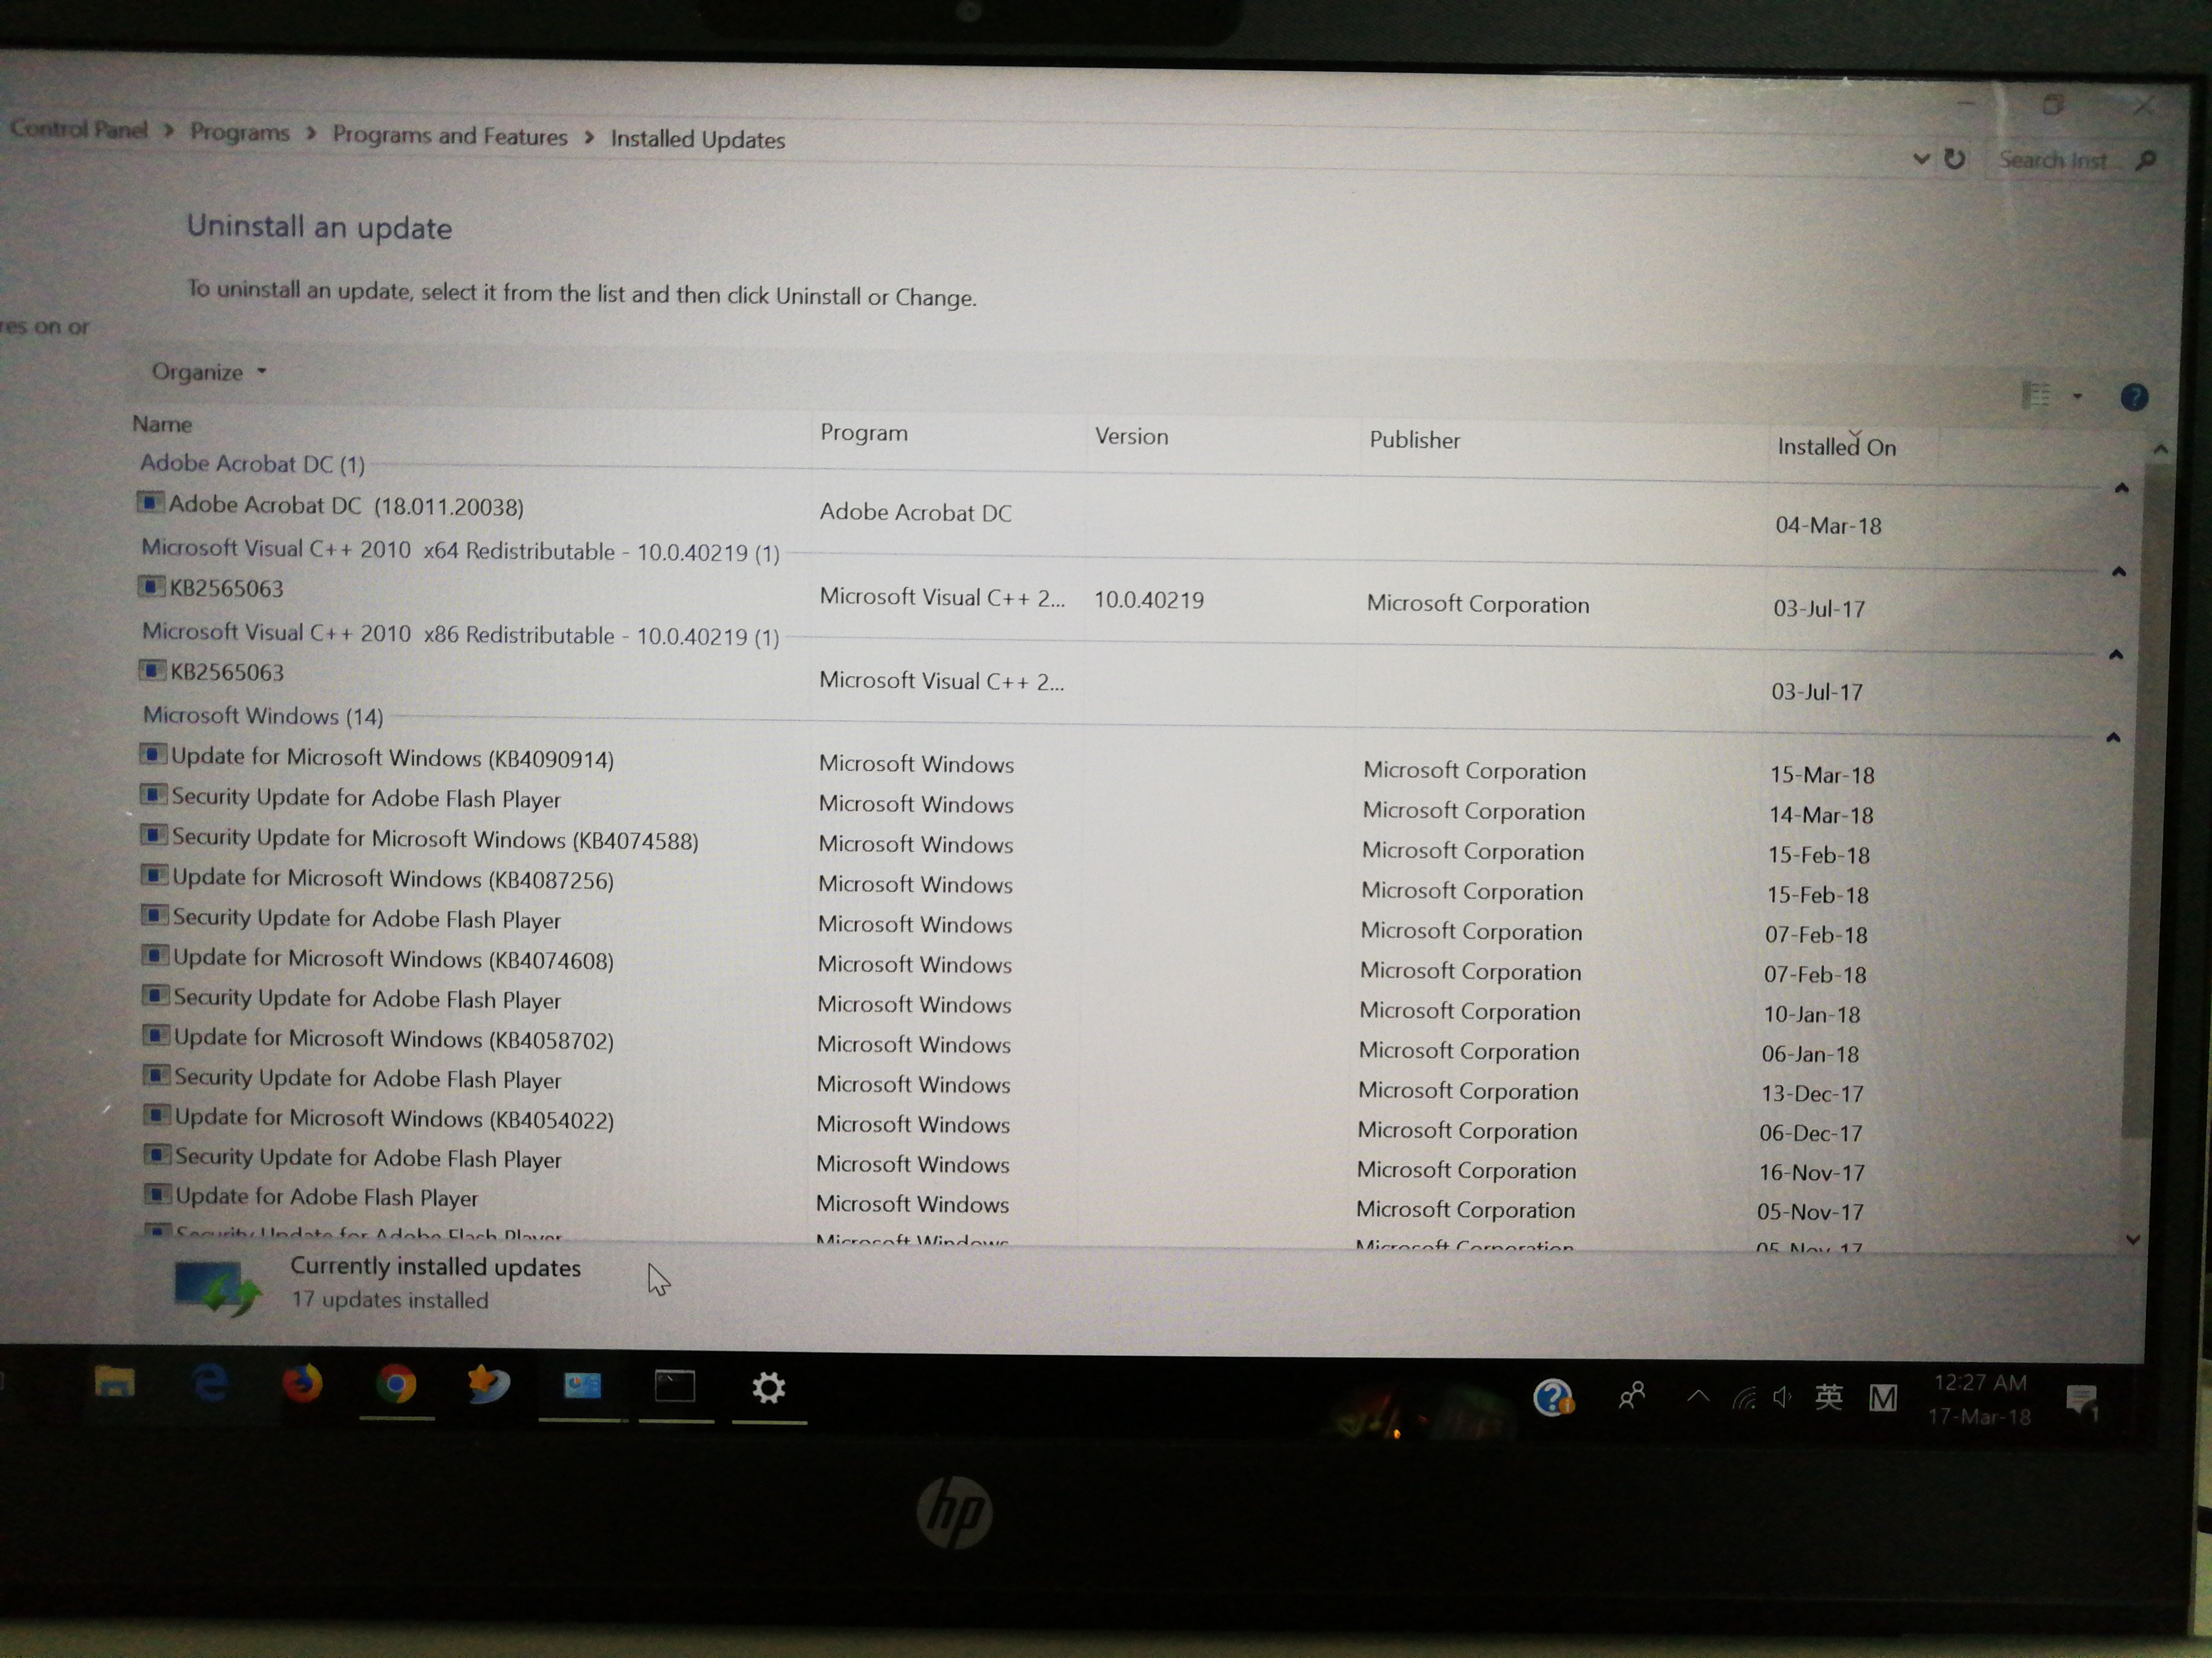Launch Microsoft Edge from taskbar
This screenshot has width=2212, height=1658.
click(x=209, y=1383)
